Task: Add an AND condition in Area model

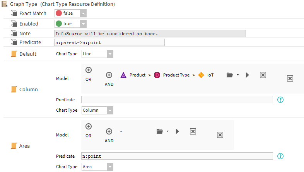Action: coord(109,131)
